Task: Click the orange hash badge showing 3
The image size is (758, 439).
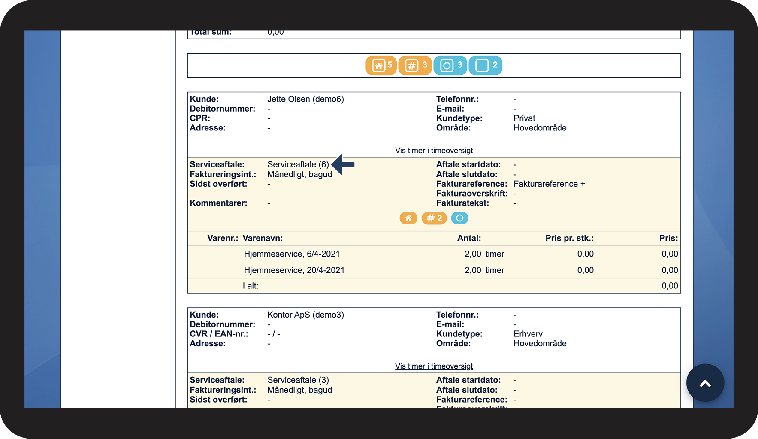Action: click(x=415, y=65)
